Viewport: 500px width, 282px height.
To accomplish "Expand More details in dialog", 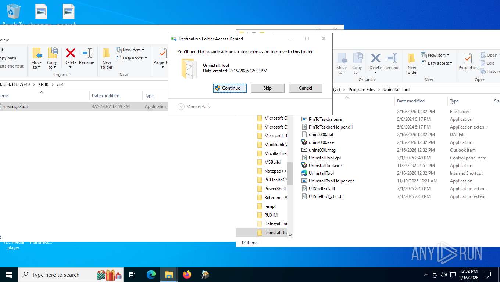I will pos(194,107).
